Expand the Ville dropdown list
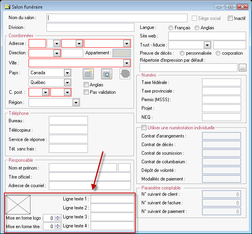Viewport: 252px width, 234px height. point(127,63)
